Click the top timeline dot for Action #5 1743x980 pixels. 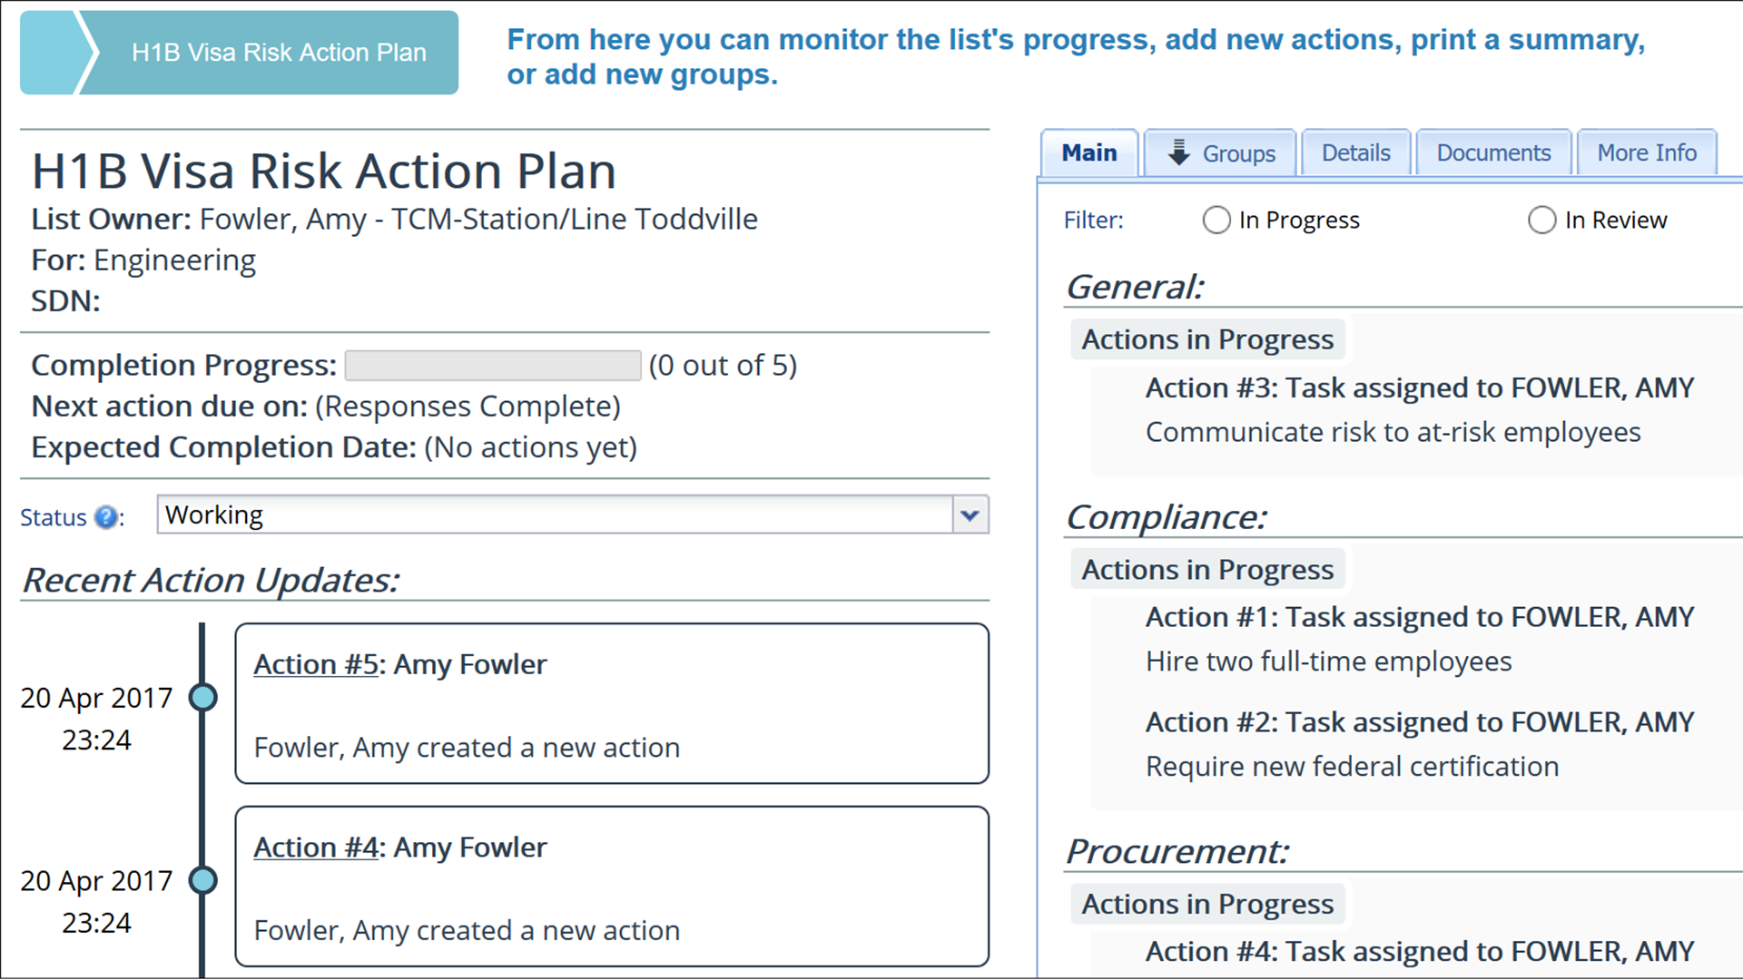203,697
